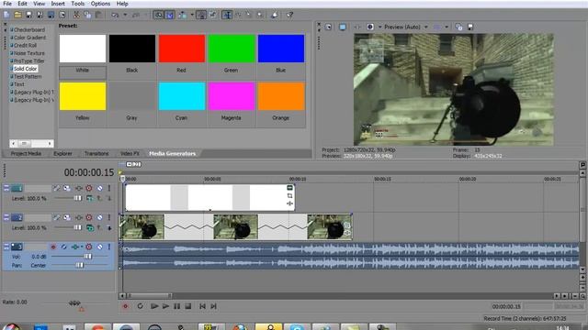
Task: Select Solid Color in generators list
Action: pos(25,69)
